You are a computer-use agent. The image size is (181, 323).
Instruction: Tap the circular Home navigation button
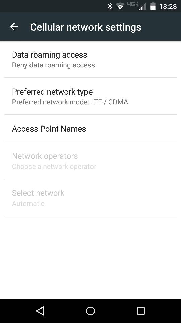pyautogui.click(x=90, y=311)
